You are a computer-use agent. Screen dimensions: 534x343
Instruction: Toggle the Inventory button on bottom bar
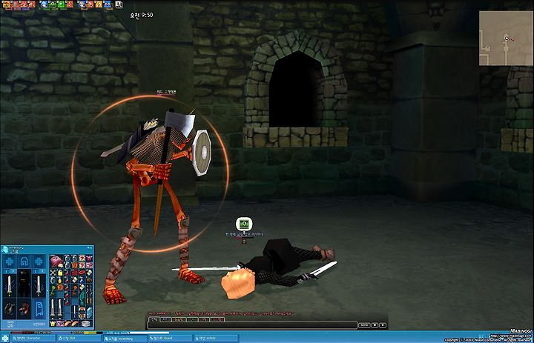125,339
